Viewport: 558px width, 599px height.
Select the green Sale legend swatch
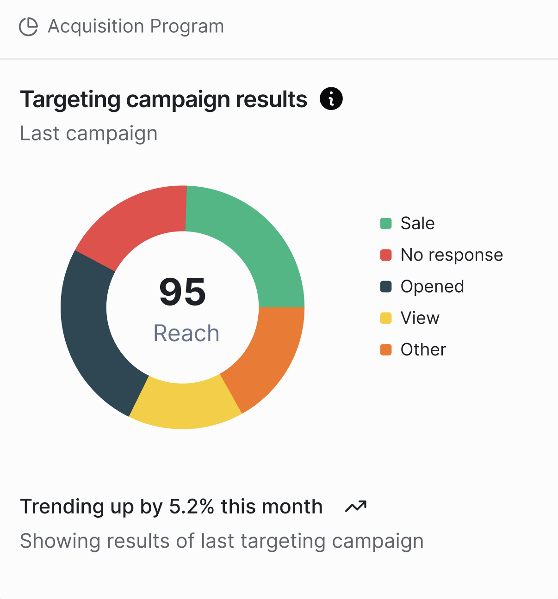coord(386,223)
